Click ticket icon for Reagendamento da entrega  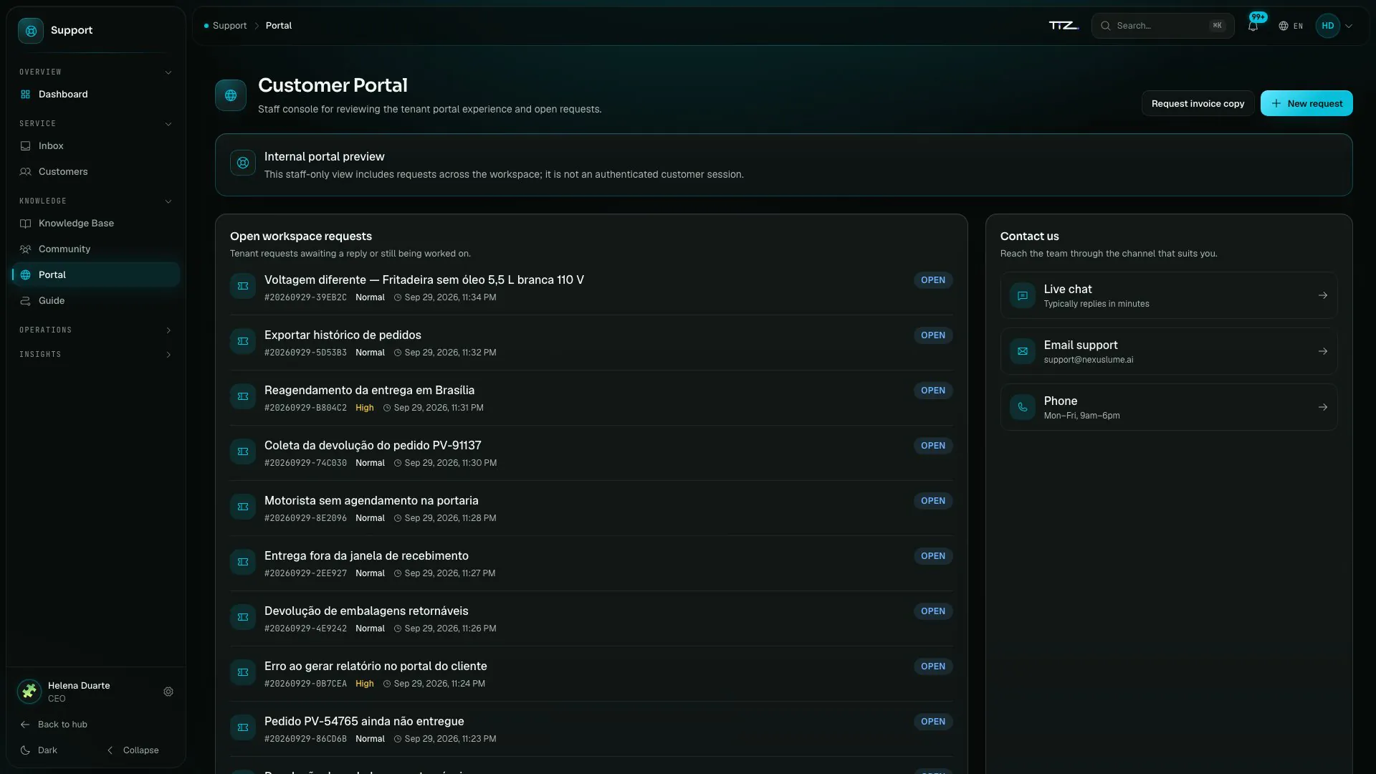(x=243, y=396)
